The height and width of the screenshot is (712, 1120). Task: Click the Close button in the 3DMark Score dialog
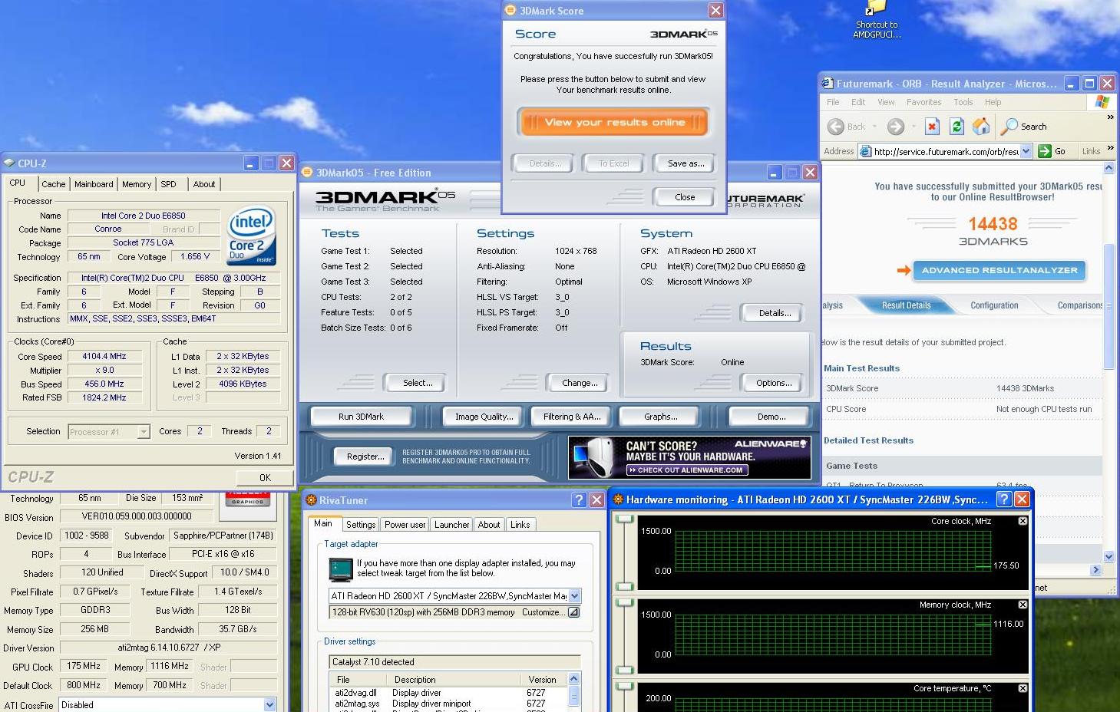click(x=685, y=197)
